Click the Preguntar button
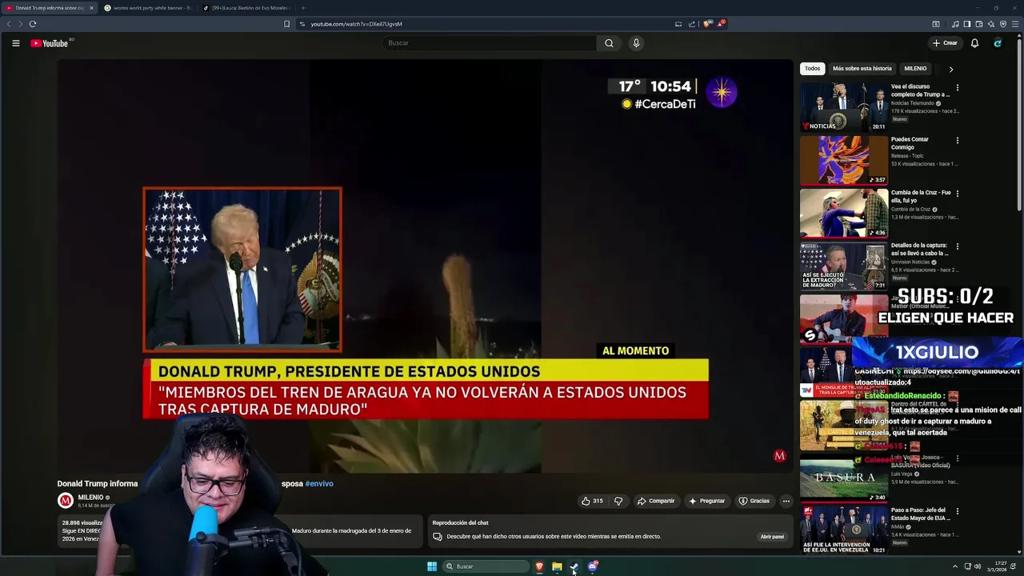1024x576 pixels. pyautogui.click(x=706, y=501)
